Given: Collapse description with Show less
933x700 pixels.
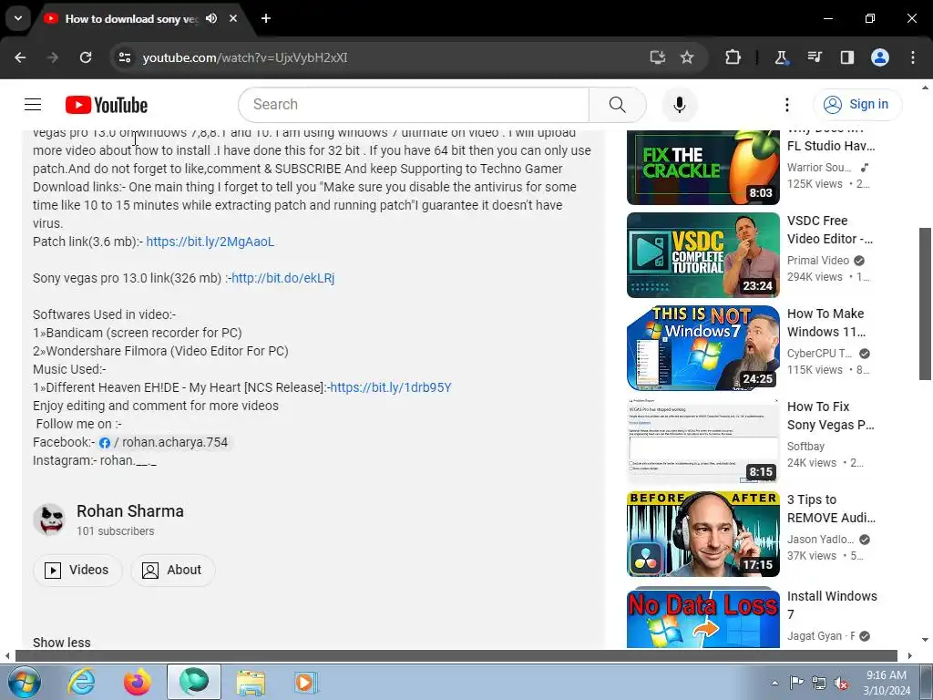Looking at the screenshot, I should (62, 643).
